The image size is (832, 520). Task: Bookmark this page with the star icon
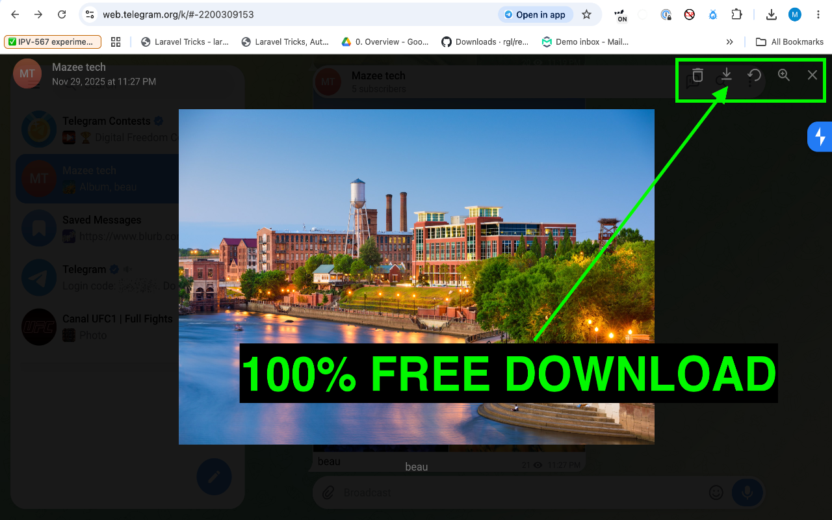click(586, 14)
